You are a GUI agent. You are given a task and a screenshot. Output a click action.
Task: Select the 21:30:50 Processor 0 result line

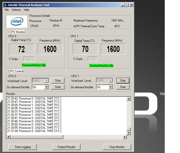point(34,124)
